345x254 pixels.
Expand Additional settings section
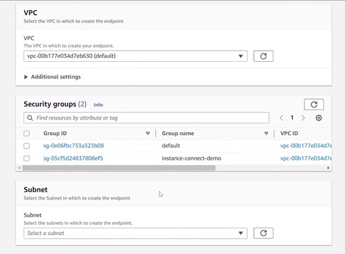(x=52, y=77)
